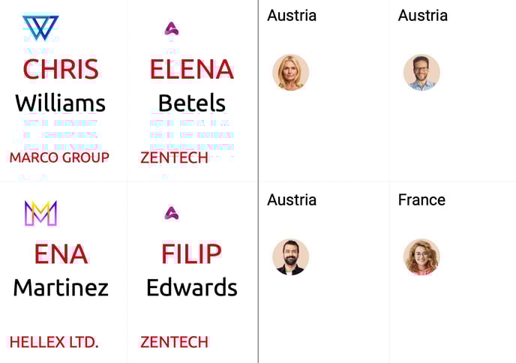This screenshot has width=516, height=363.
Task: Click ZENTECH label under Filip Edwards
Action: click(175, 342)
